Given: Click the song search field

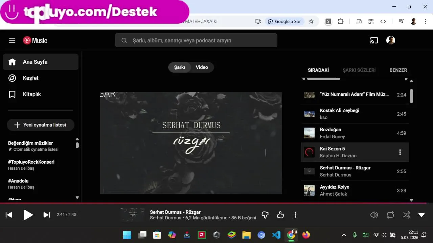Looking at the screenshot, I should 196,40.
